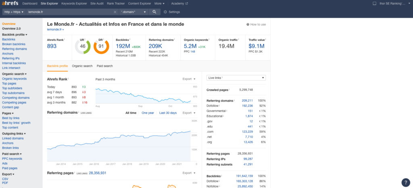Click the How to use help link
The height and width of the screenshot is (188, 413).
pos(256,25)
